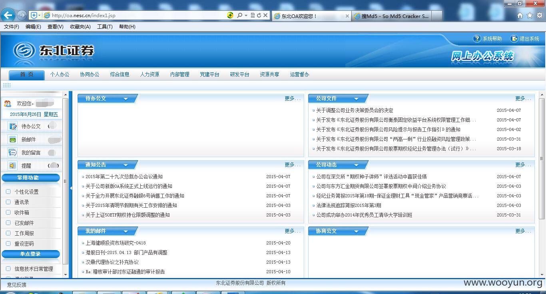The width and height of the screenshot is (546, 294).
Task: Expand the 协商公文 panel dropdown arrow
Action: tap(356, 231)
